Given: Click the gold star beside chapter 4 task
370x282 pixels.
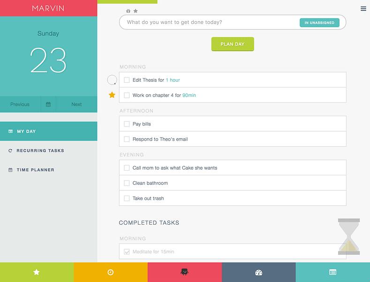Looking at the screenshot, I should click(x=112, y=95).
